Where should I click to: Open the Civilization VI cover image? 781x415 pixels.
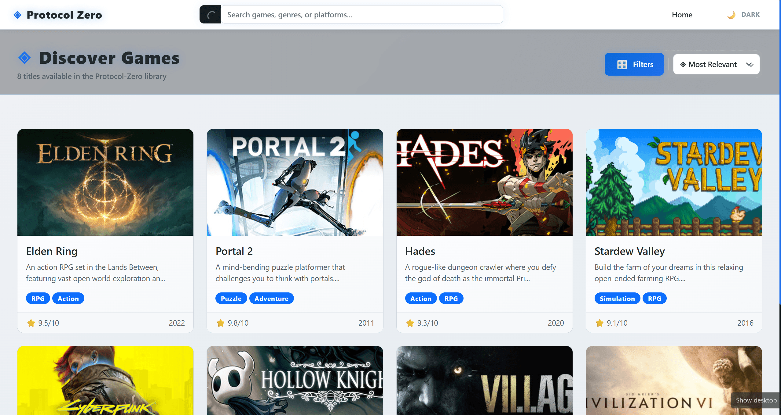click(674, 380)
